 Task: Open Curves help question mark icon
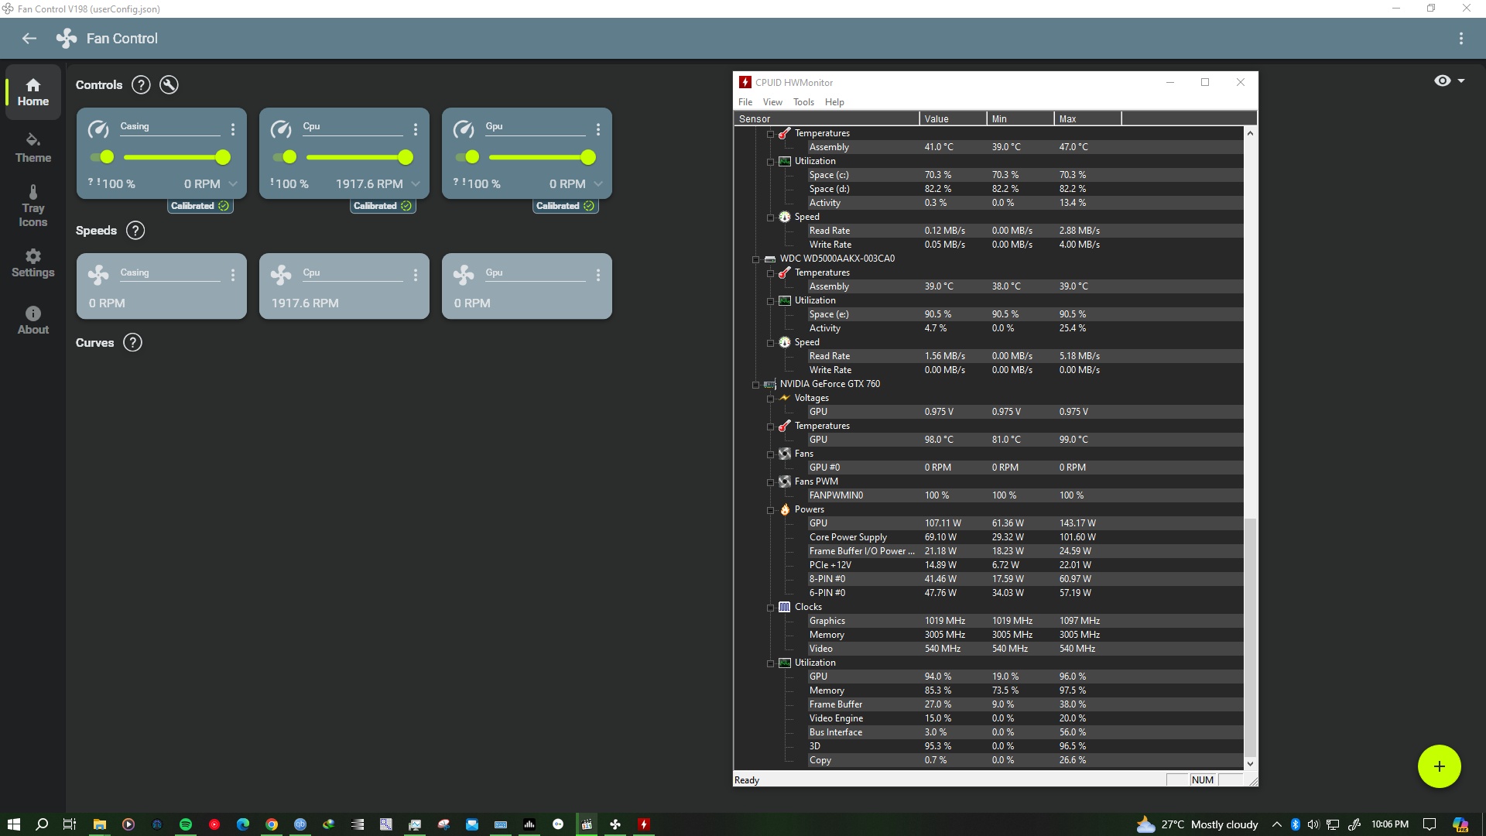click(x=133, y=343)
